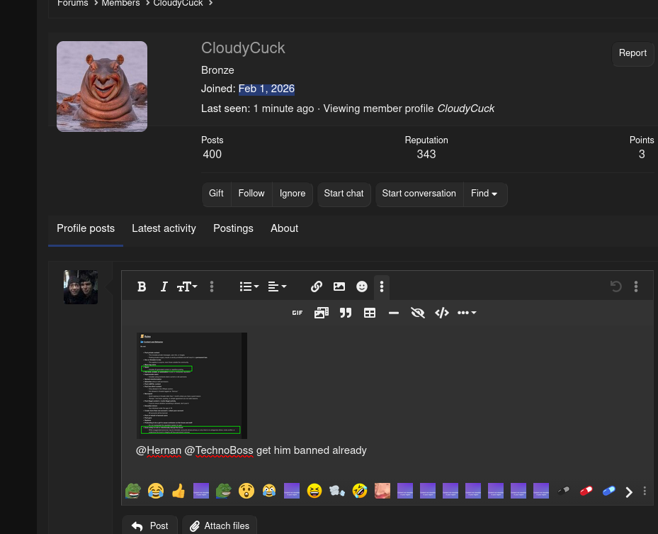Image resolution: width=658 pixels, height=534 pixels.
Task: Open the font size dropdown
Action: pos(187,287)
